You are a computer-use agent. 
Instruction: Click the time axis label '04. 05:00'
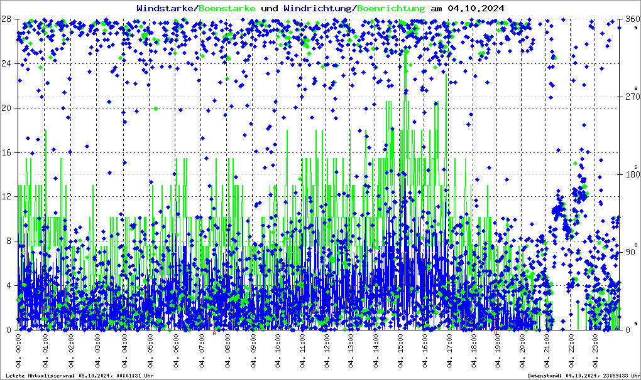click(150, 351)
